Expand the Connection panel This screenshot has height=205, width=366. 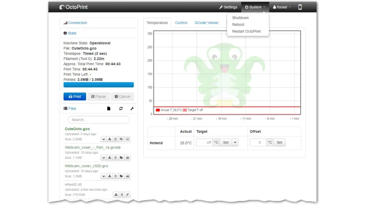pyautogui.click(x=78, y=23)
